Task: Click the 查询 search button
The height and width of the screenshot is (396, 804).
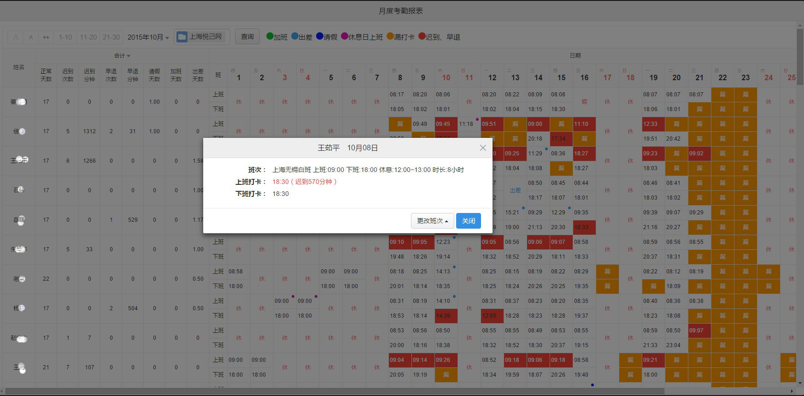Action: pyautogui.click(x=247, y=36)
